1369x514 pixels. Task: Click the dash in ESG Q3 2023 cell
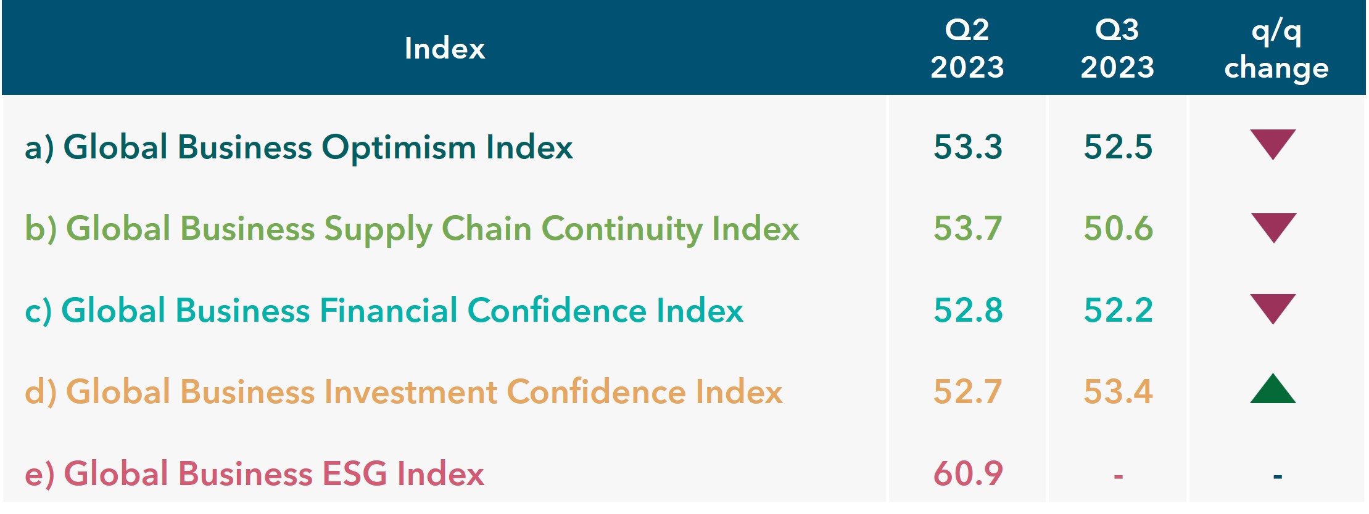click(x=1118, y=476)
